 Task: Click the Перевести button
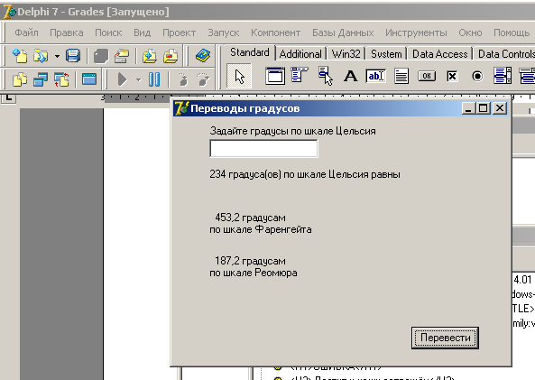pos(445,338)
